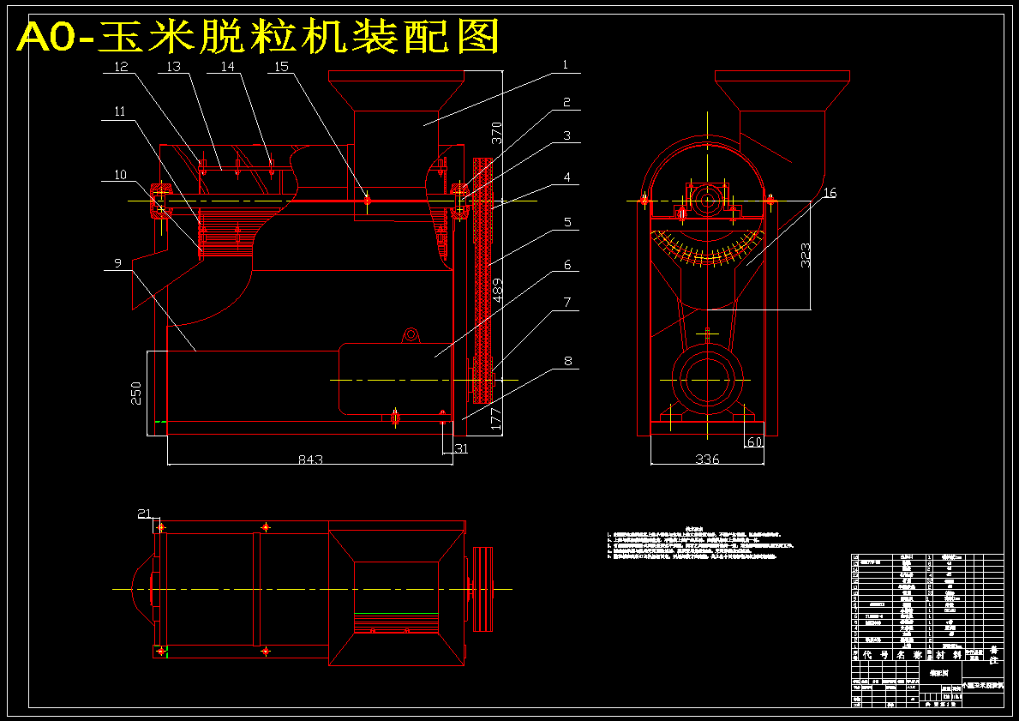
Task: Click the horizontal dimension value 336
Action: (708, 459)
